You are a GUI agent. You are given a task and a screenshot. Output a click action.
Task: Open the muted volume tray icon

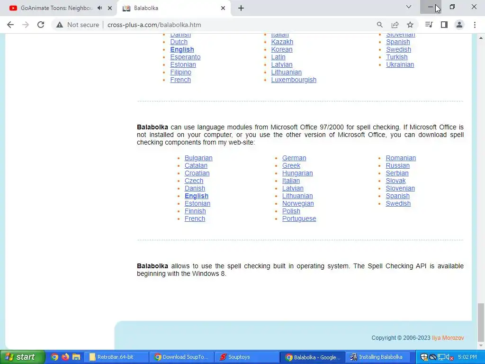click(450, 357)
